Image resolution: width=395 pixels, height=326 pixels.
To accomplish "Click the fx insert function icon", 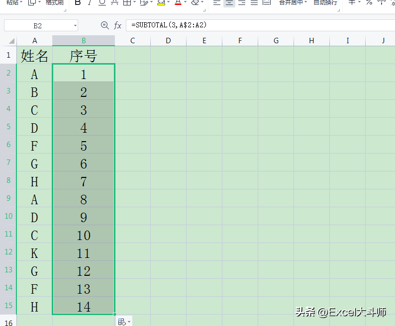I will point(117,25).
